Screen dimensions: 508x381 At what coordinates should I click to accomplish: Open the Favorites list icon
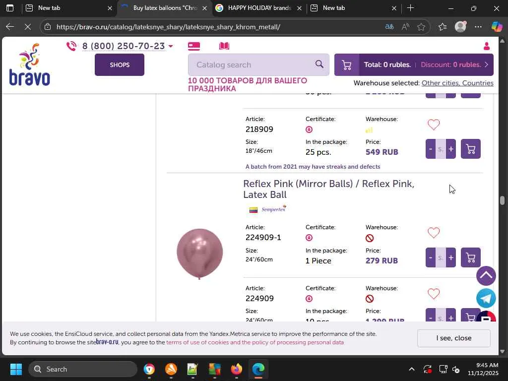pyautogui.click(x=442, y=27)
